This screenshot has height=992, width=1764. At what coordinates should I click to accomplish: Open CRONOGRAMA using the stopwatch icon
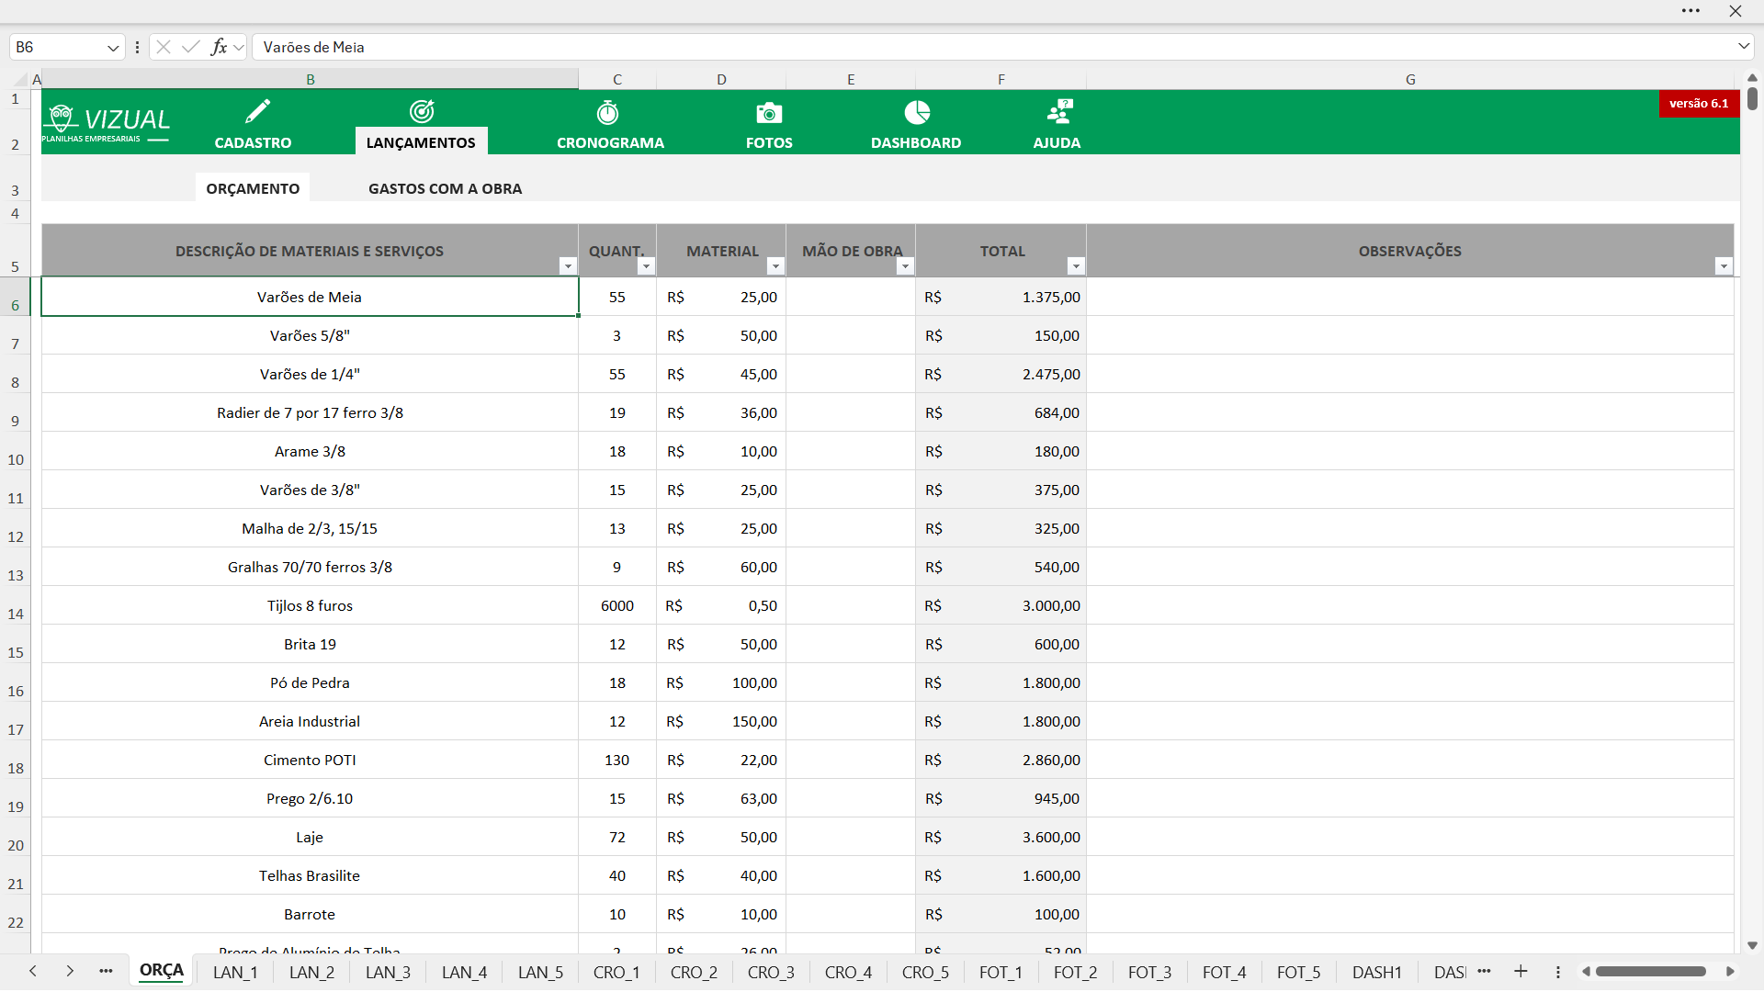[607, 112]
